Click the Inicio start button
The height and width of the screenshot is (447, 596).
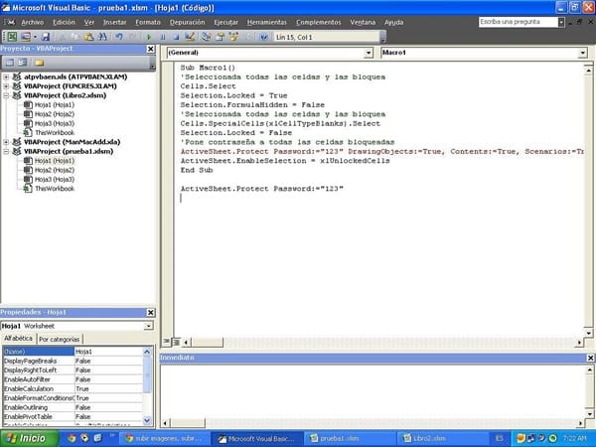pos(25,437)
